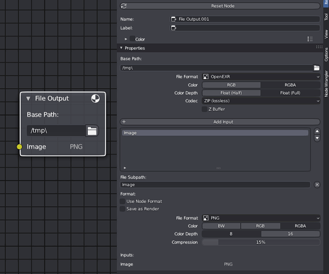Switch to the View sidebar tab
This screenshot has width=329, height=274.
point(326,34)
